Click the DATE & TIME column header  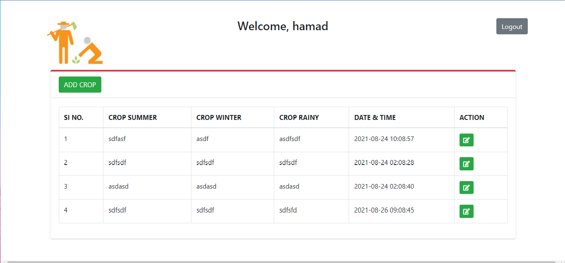coord(374,117)
